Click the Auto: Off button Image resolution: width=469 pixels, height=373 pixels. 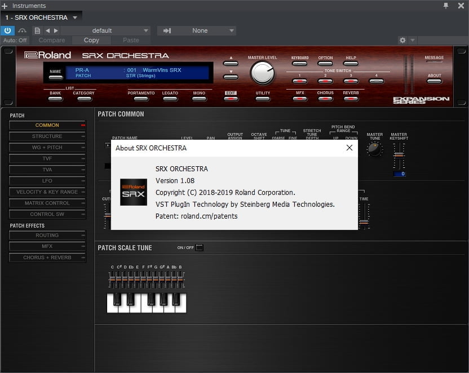click(15, 40)
